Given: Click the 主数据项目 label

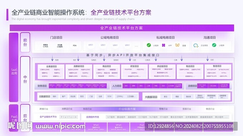Looking at the screenshot, I should click(44, 96).
